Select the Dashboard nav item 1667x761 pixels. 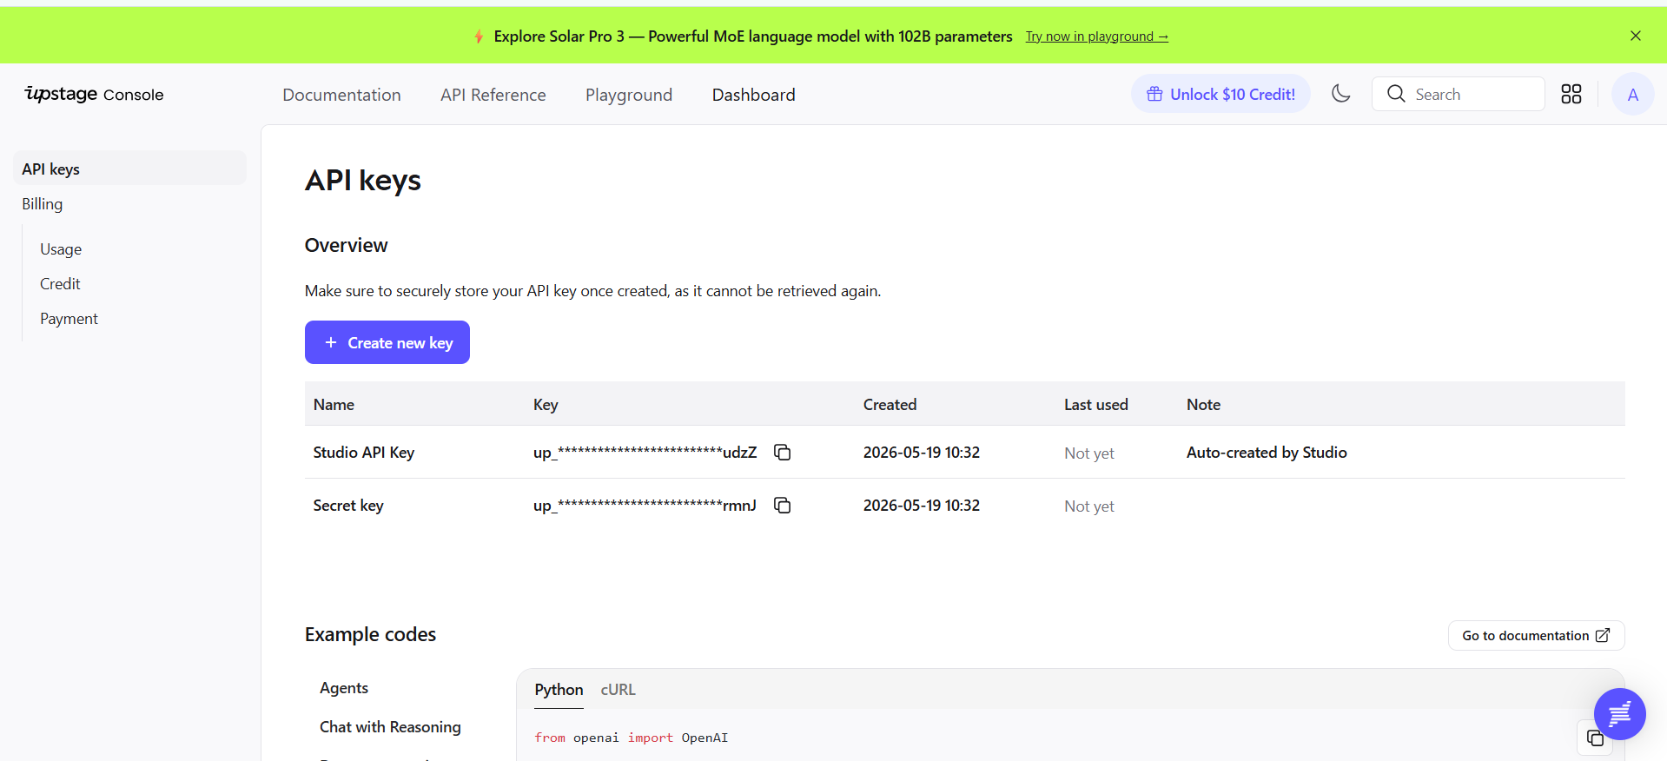click(x=753, y=95)
